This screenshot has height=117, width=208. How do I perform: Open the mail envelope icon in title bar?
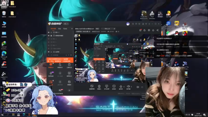click(x=136, y=24)
